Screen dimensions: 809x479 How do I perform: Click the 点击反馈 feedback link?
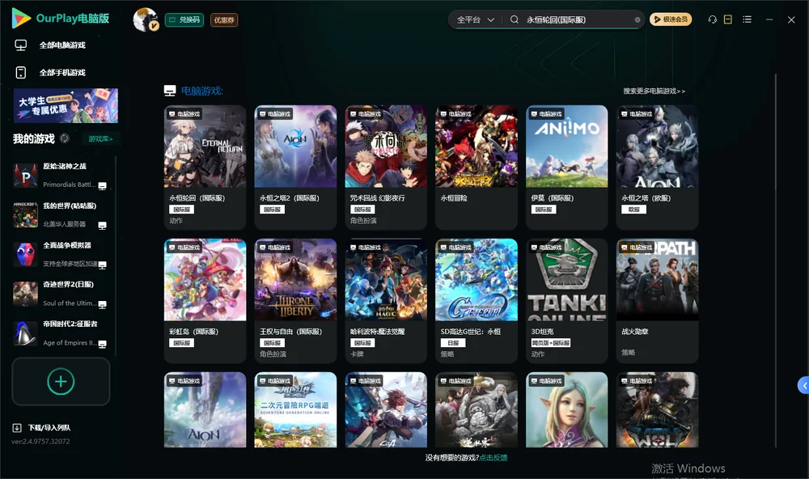point(493,457)
